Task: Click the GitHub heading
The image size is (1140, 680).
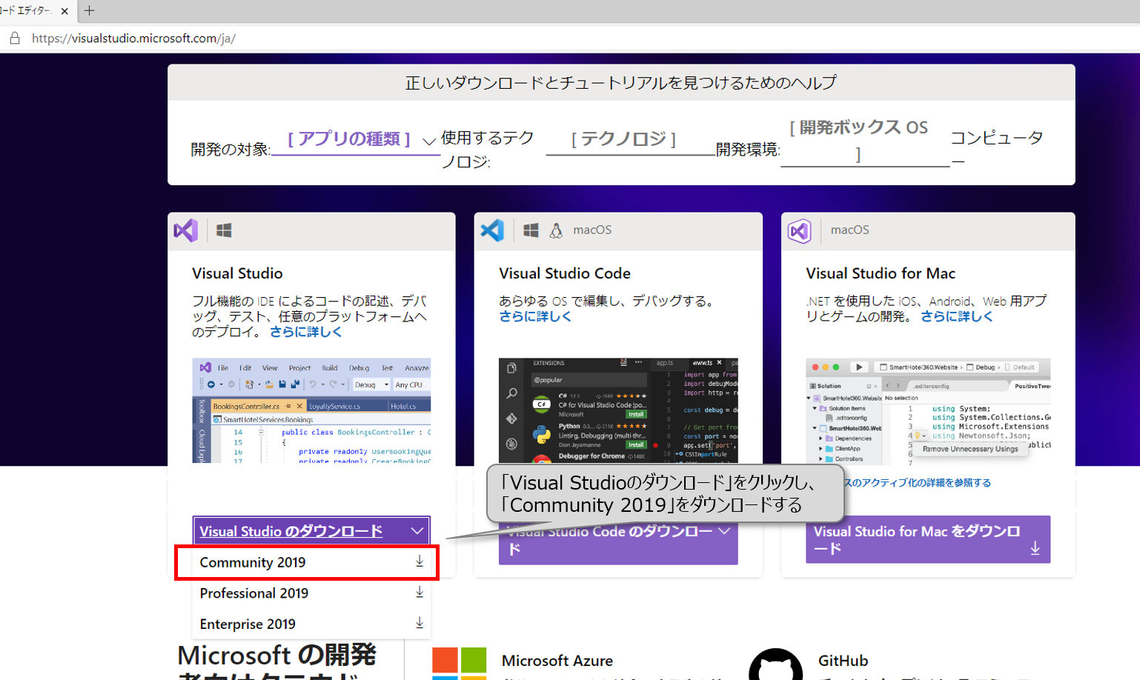Action: tap(843, 661)
